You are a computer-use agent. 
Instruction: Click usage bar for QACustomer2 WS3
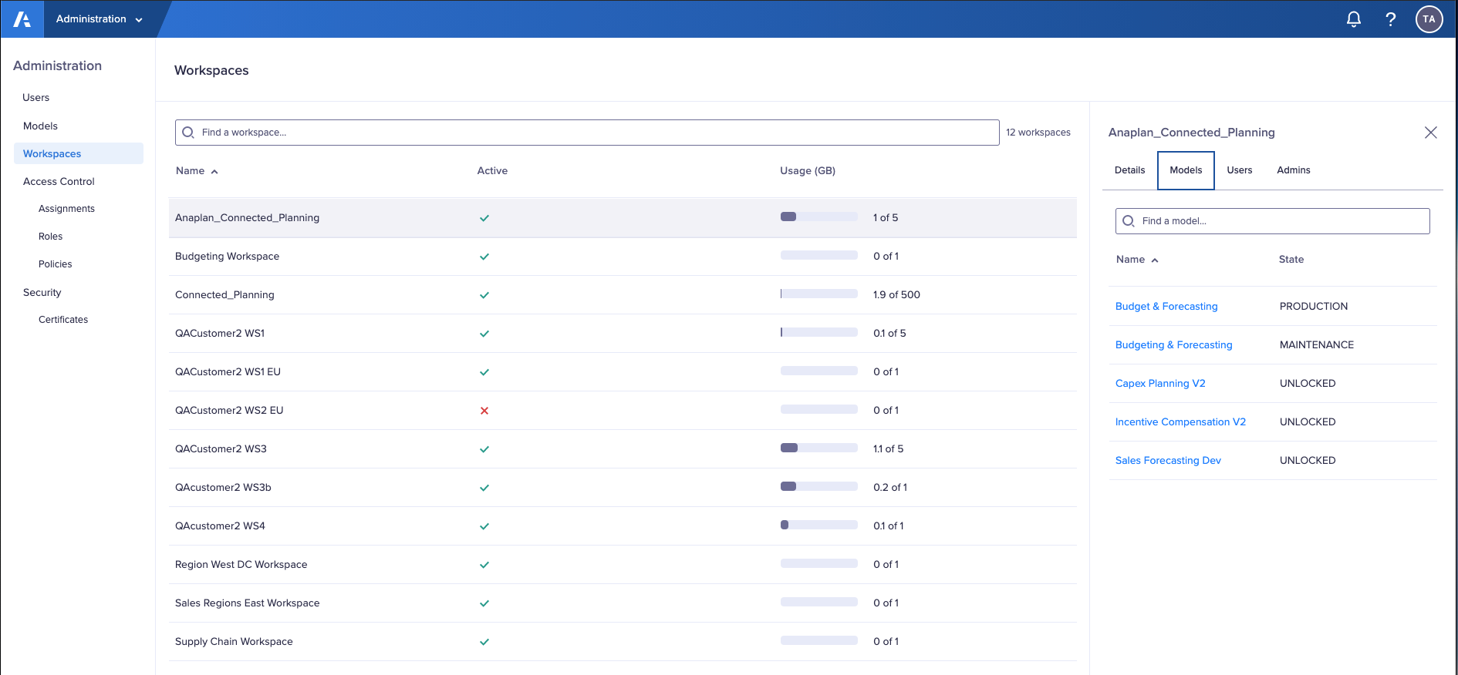click(x=819, y=448)
